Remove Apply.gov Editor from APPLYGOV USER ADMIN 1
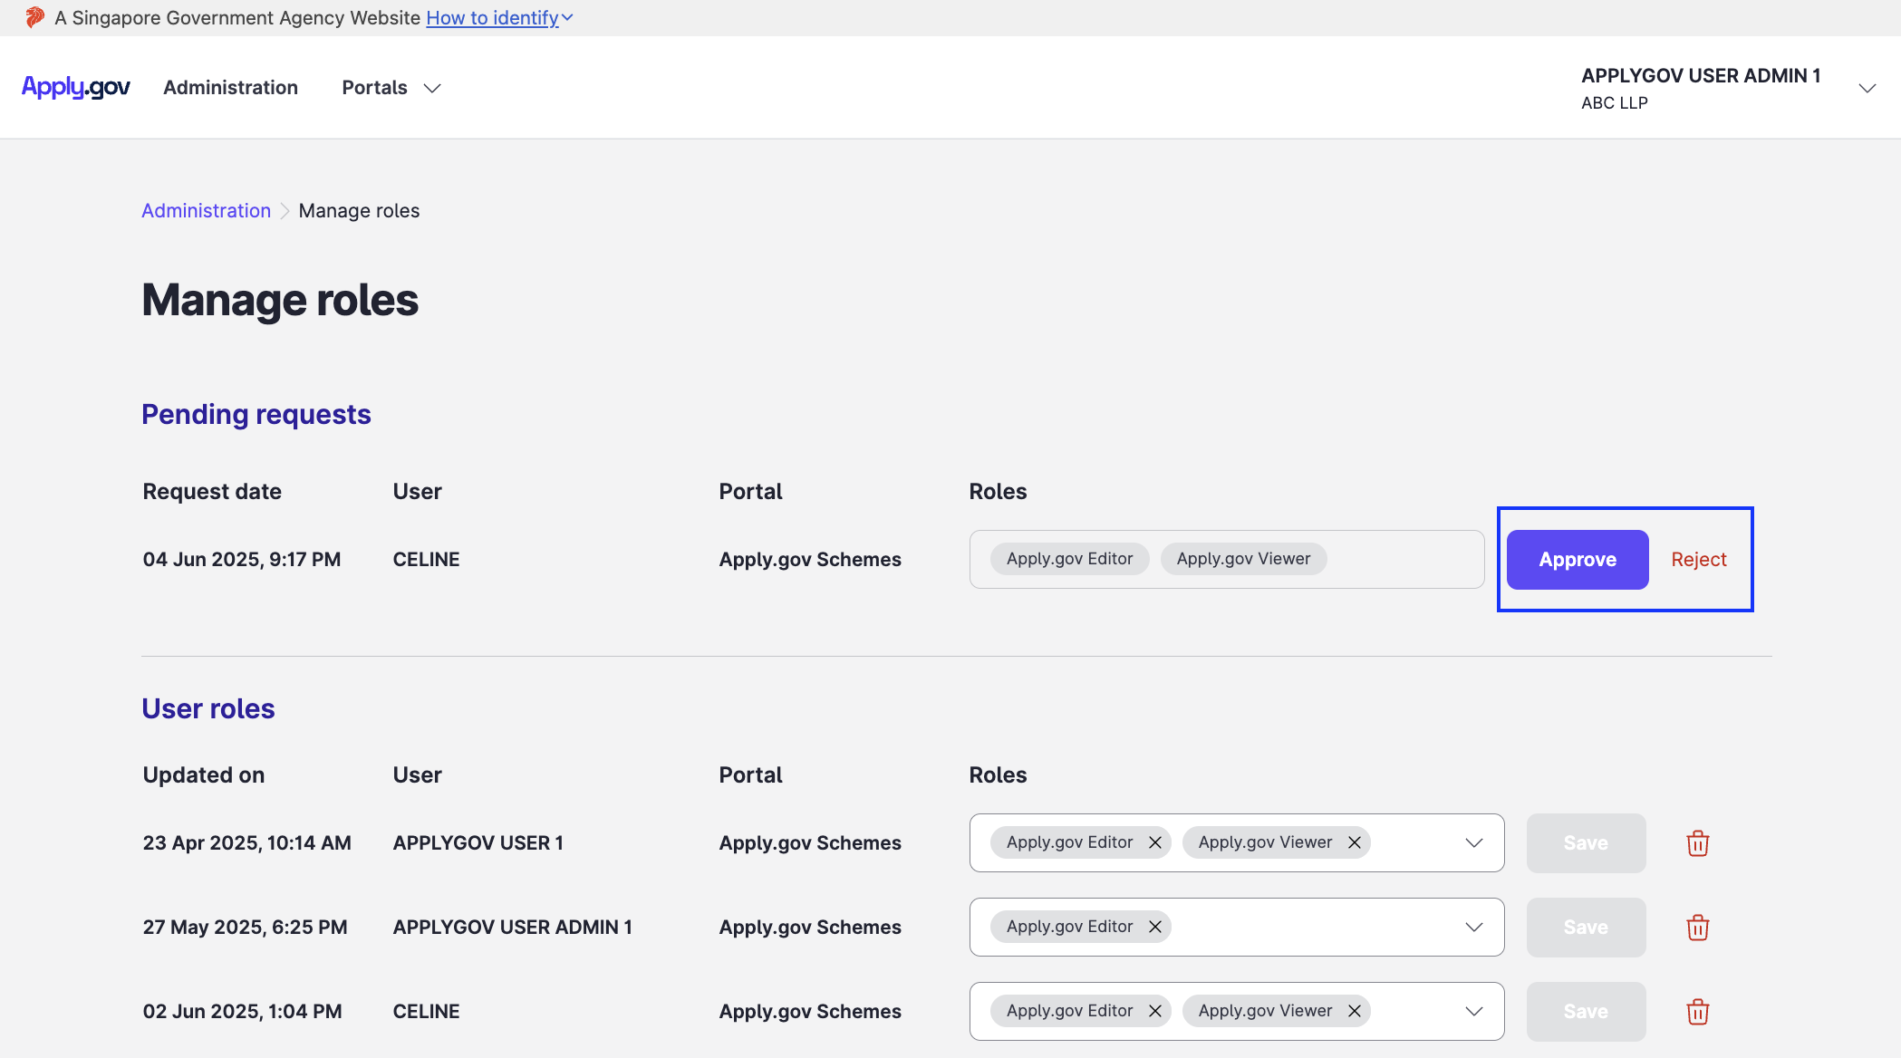1901x1058 pixels. point(1155,927)
